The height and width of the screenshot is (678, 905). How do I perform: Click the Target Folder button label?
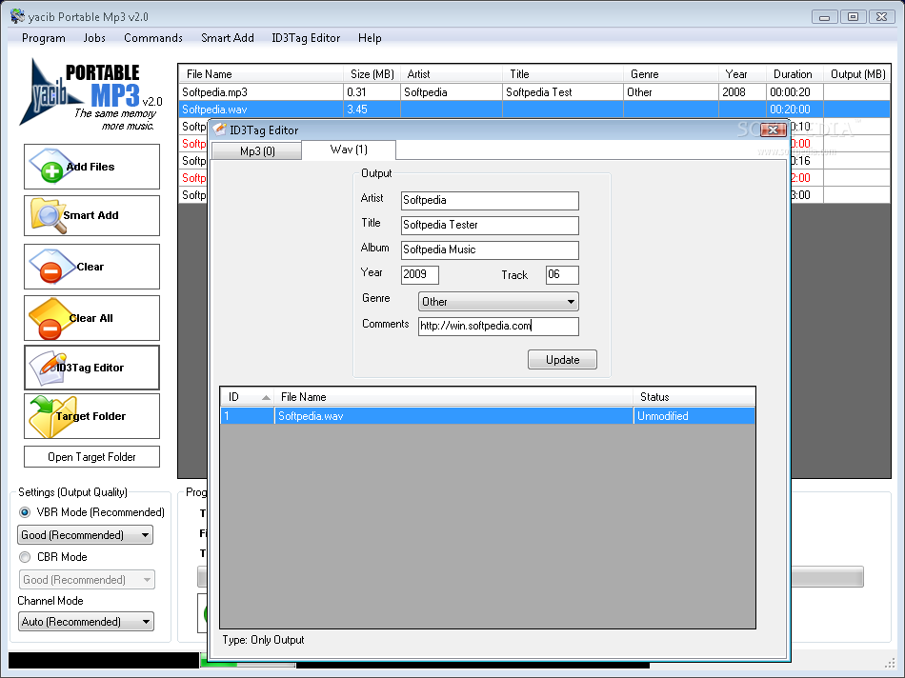90,416
